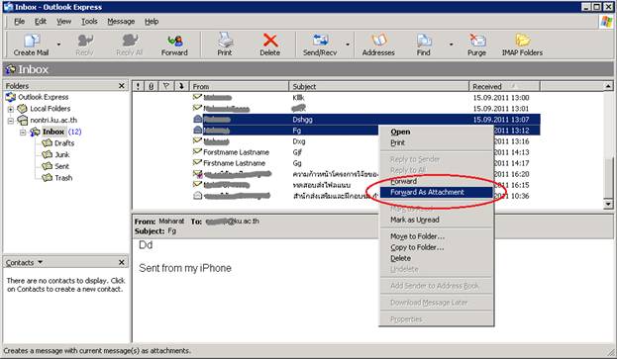
Task: Close the Contacts pane
Action: click(x=122, y=262)
